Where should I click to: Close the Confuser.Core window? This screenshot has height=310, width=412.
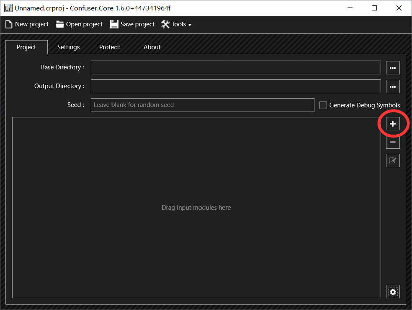(x=399, y=8)
